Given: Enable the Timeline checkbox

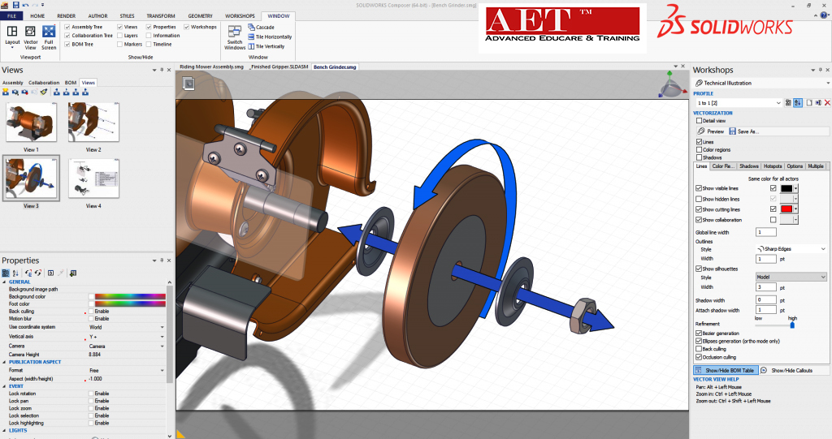Looking at the screenshot, I should [149, 45].
